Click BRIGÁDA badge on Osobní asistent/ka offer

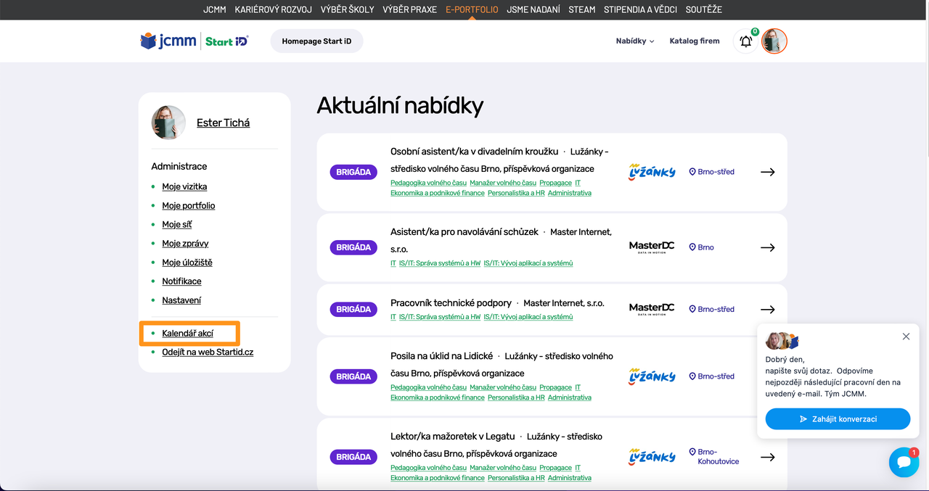353,172
